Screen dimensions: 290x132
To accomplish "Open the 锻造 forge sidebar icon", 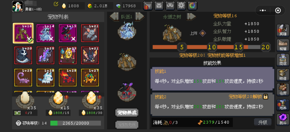I will click(283, 75).
